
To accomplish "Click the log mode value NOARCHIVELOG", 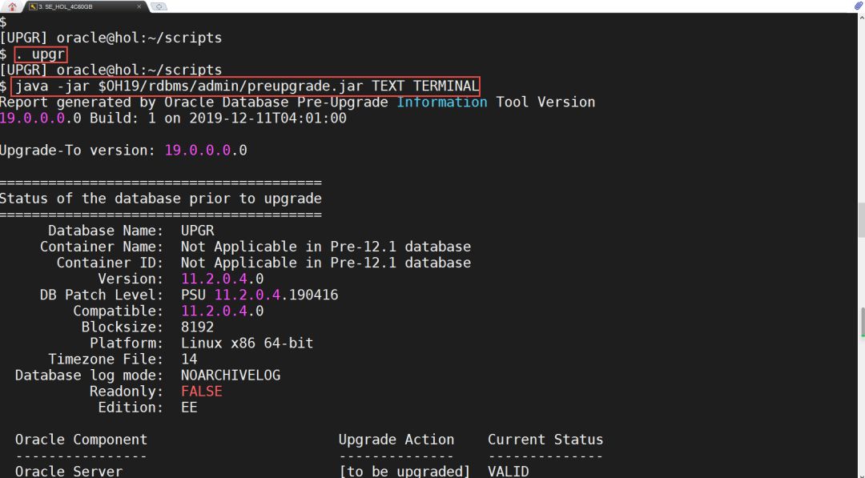I will pyautogui.click(x=231, y=375).
